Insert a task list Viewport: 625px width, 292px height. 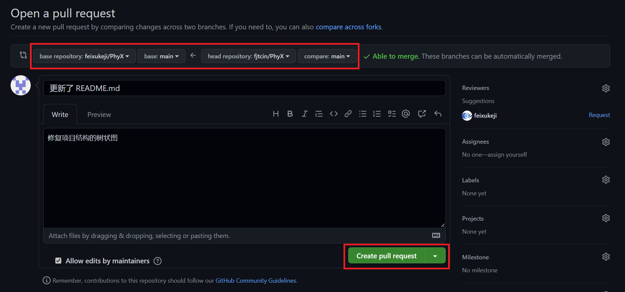point(392,114)
